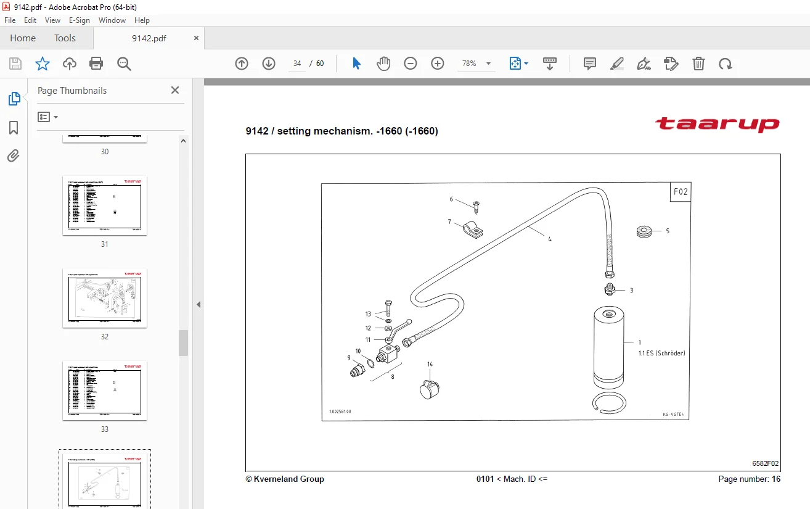Click the '6582F02' figure code
Image resolution: width=810 pixels, height=509 pixels.
(766, 463)
